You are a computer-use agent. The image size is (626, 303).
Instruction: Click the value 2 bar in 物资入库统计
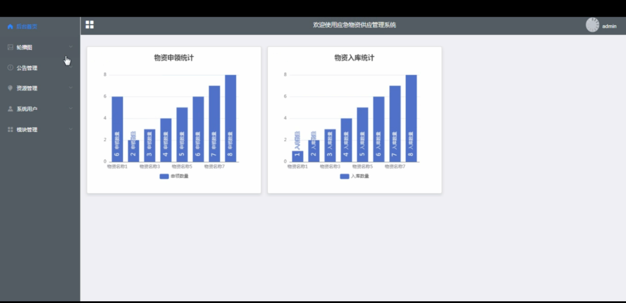(314, 151)
